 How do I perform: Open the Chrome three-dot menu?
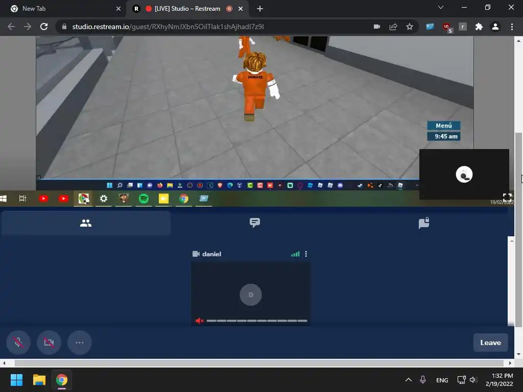click(512, 27)
